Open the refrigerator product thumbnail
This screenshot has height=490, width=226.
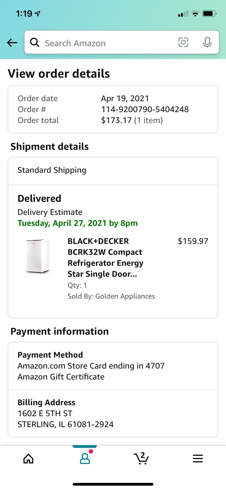click(38, 256)
